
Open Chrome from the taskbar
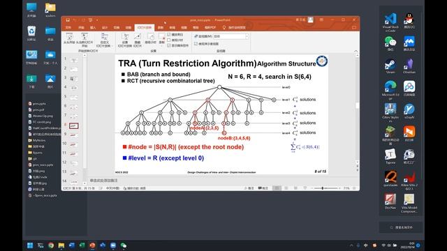pyautogui.click(x=51, y=245)
